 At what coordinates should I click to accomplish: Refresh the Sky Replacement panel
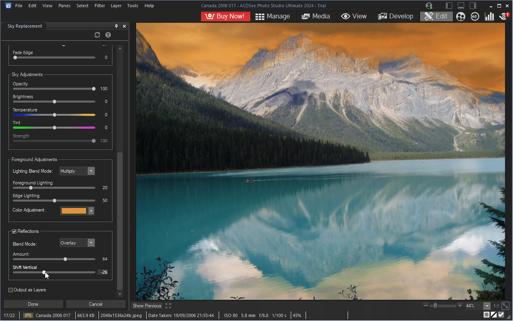point(97,35)
